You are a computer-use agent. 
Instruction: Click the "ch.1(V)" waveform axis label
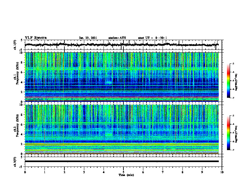coord(15,45)
